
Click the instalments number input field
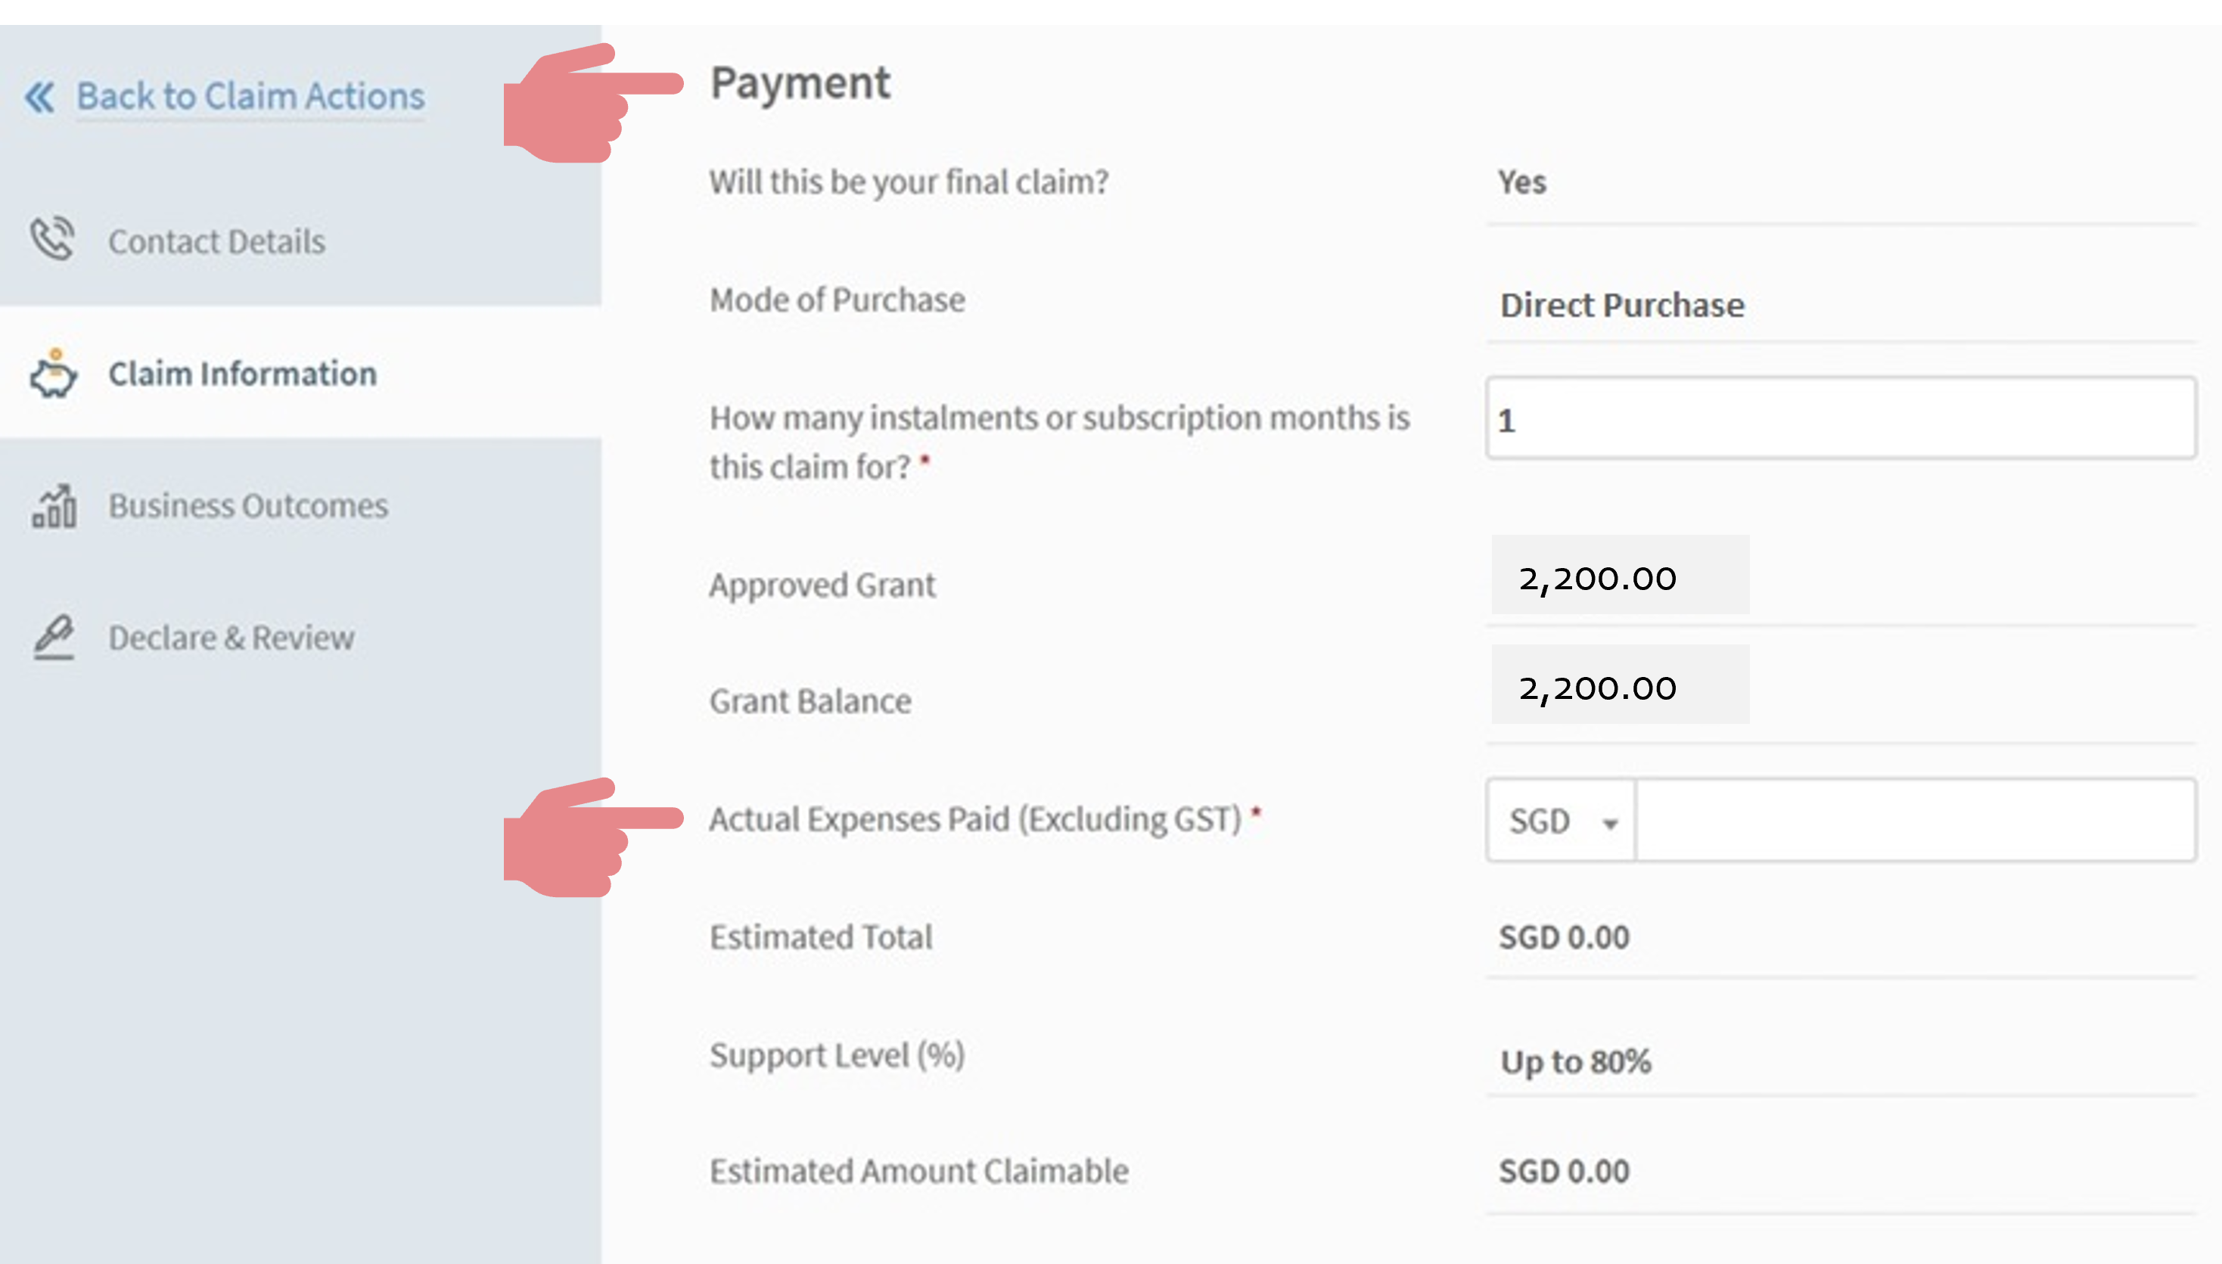(x=1841, y=418)
